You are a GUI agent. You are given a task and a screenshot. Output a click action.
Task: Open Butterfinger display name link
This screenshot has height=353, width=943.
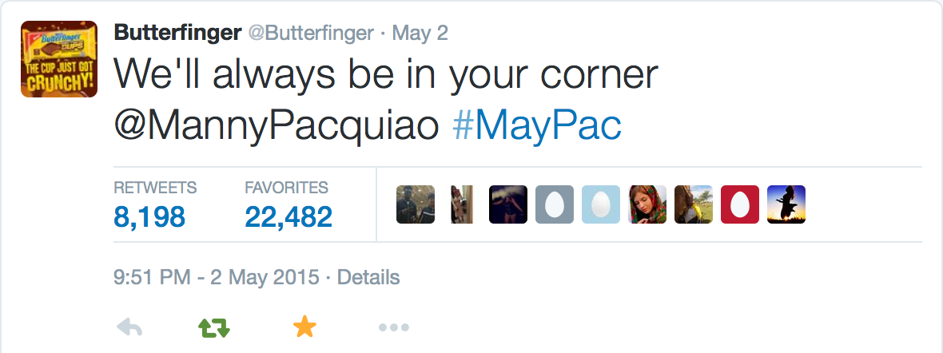177,33
